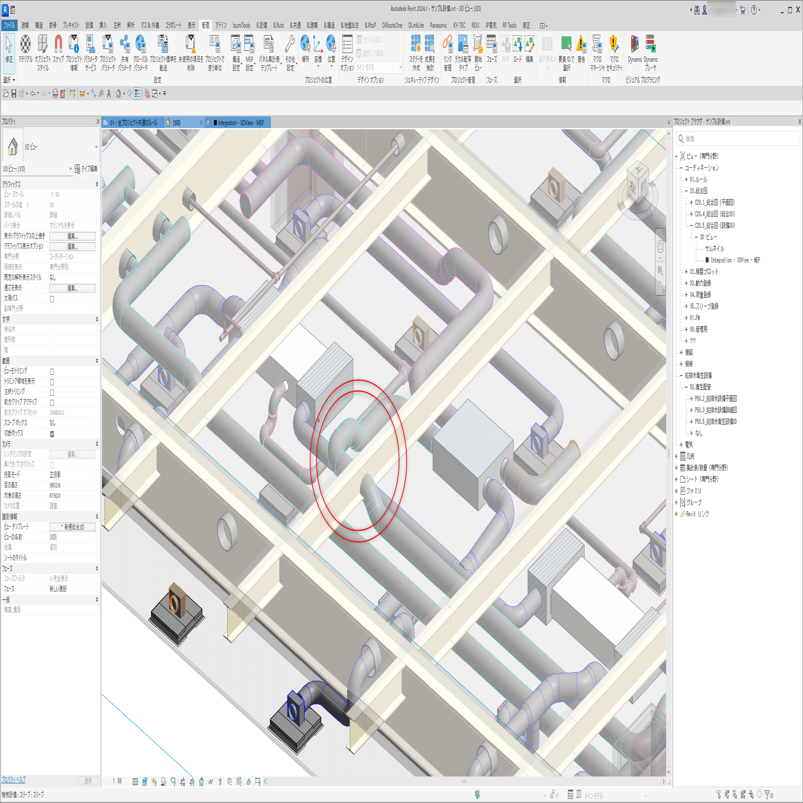Click 編集 for 通芯を表示
Image resolution: width=803 pixels, height=803 pixels.
72,288
